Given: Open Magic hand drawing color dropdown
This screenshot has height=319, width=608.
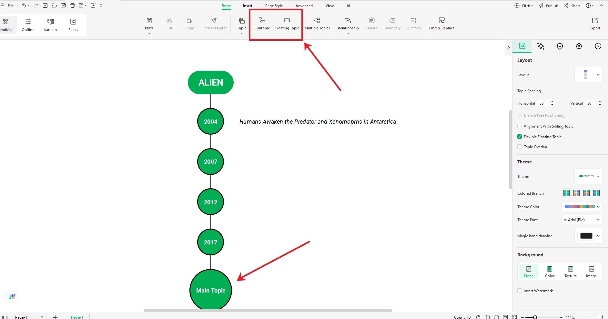Looking at the screenshot, I should pyautogui.click(x=589, y=236).
